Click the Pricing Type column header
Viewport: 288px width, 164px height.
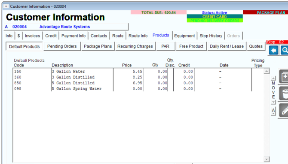(x=258, y=63)
